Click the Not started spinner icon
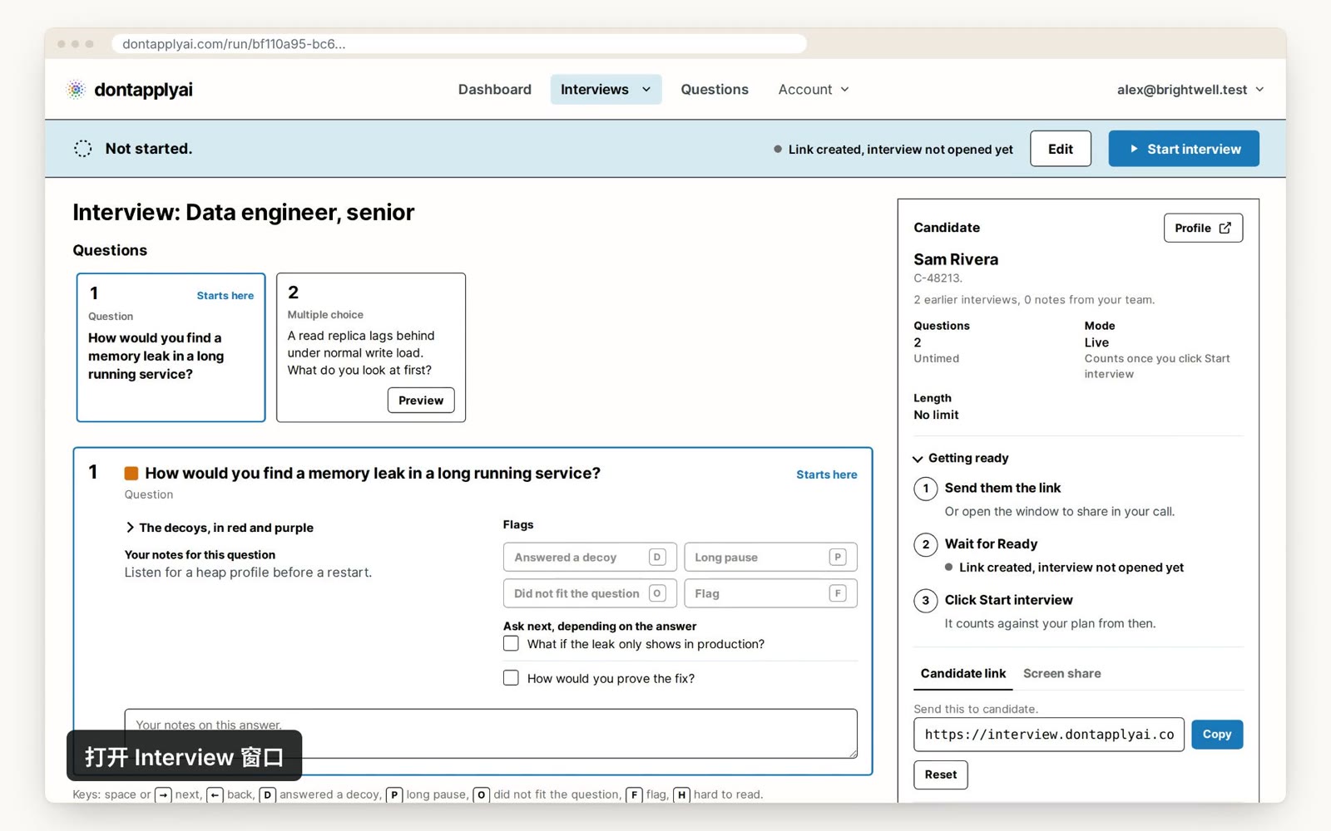The height and width of the screenshot is (831, 1331). tap(83, 149)
